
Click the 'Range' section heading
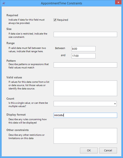pos(10,43)
